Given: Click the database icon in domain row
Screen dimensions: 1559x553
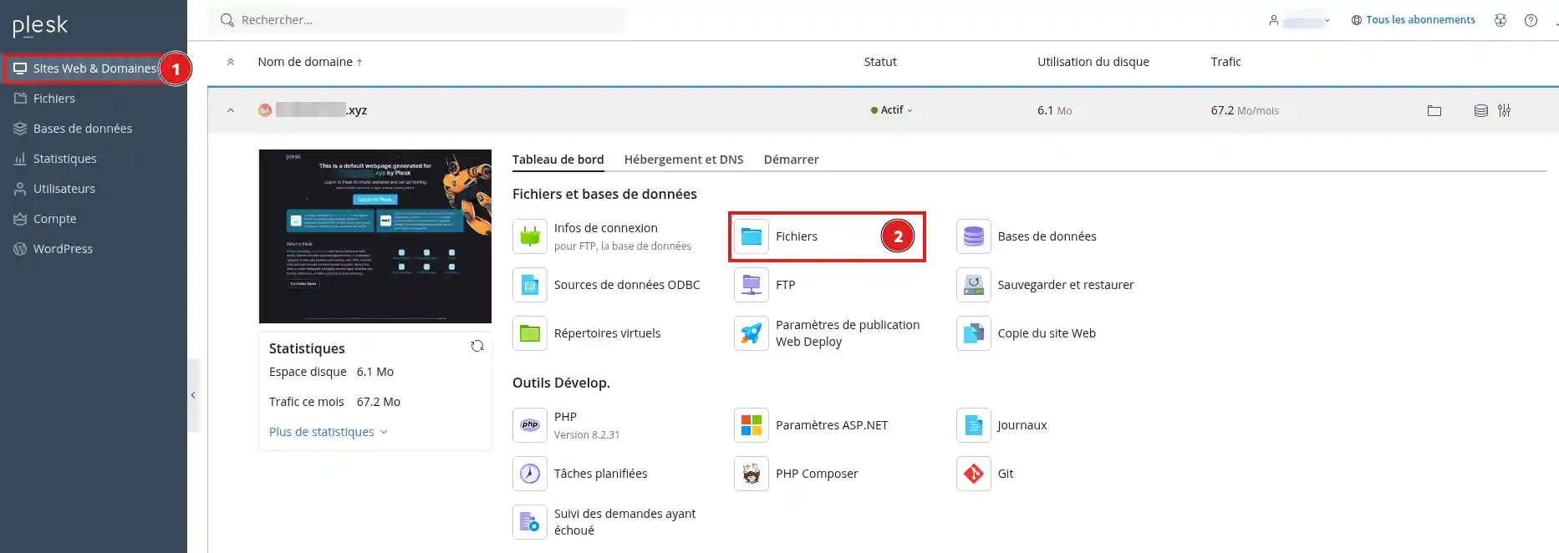Looking at the screenshot, I should [1480, 110].
